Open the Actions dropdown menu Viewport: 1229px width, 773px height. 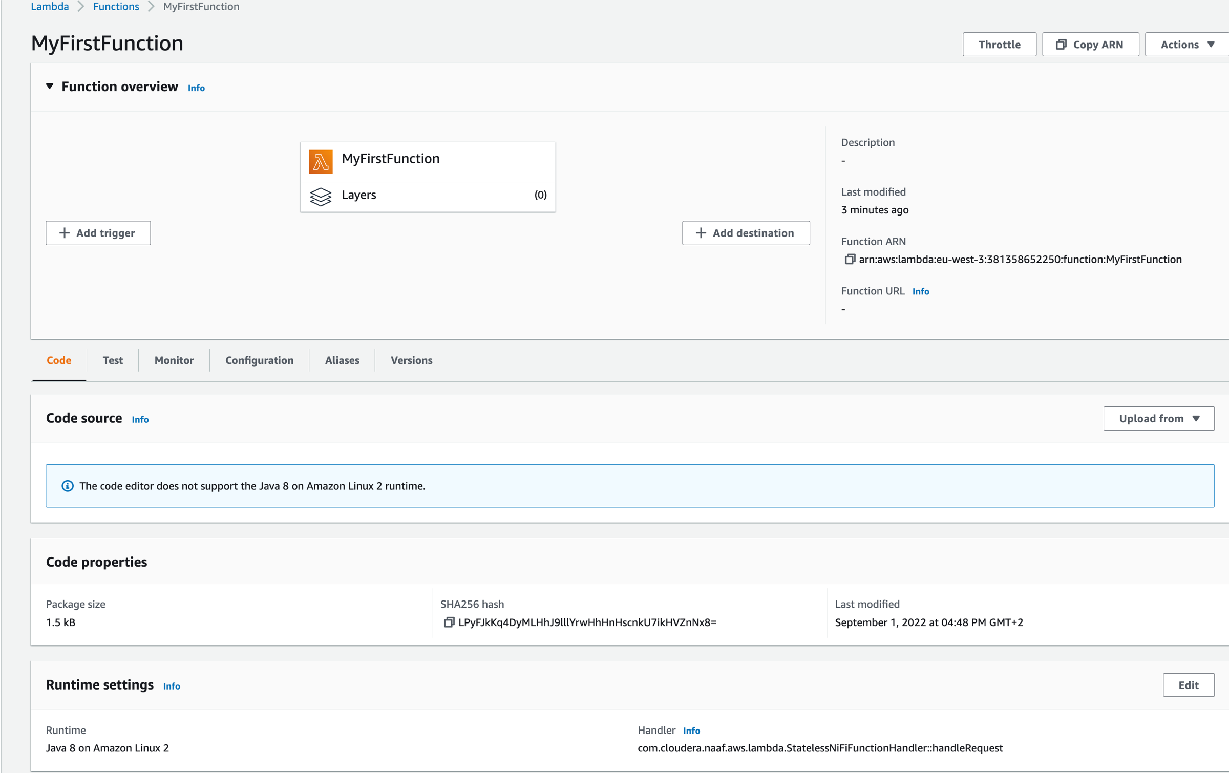tap(1187, 45)
